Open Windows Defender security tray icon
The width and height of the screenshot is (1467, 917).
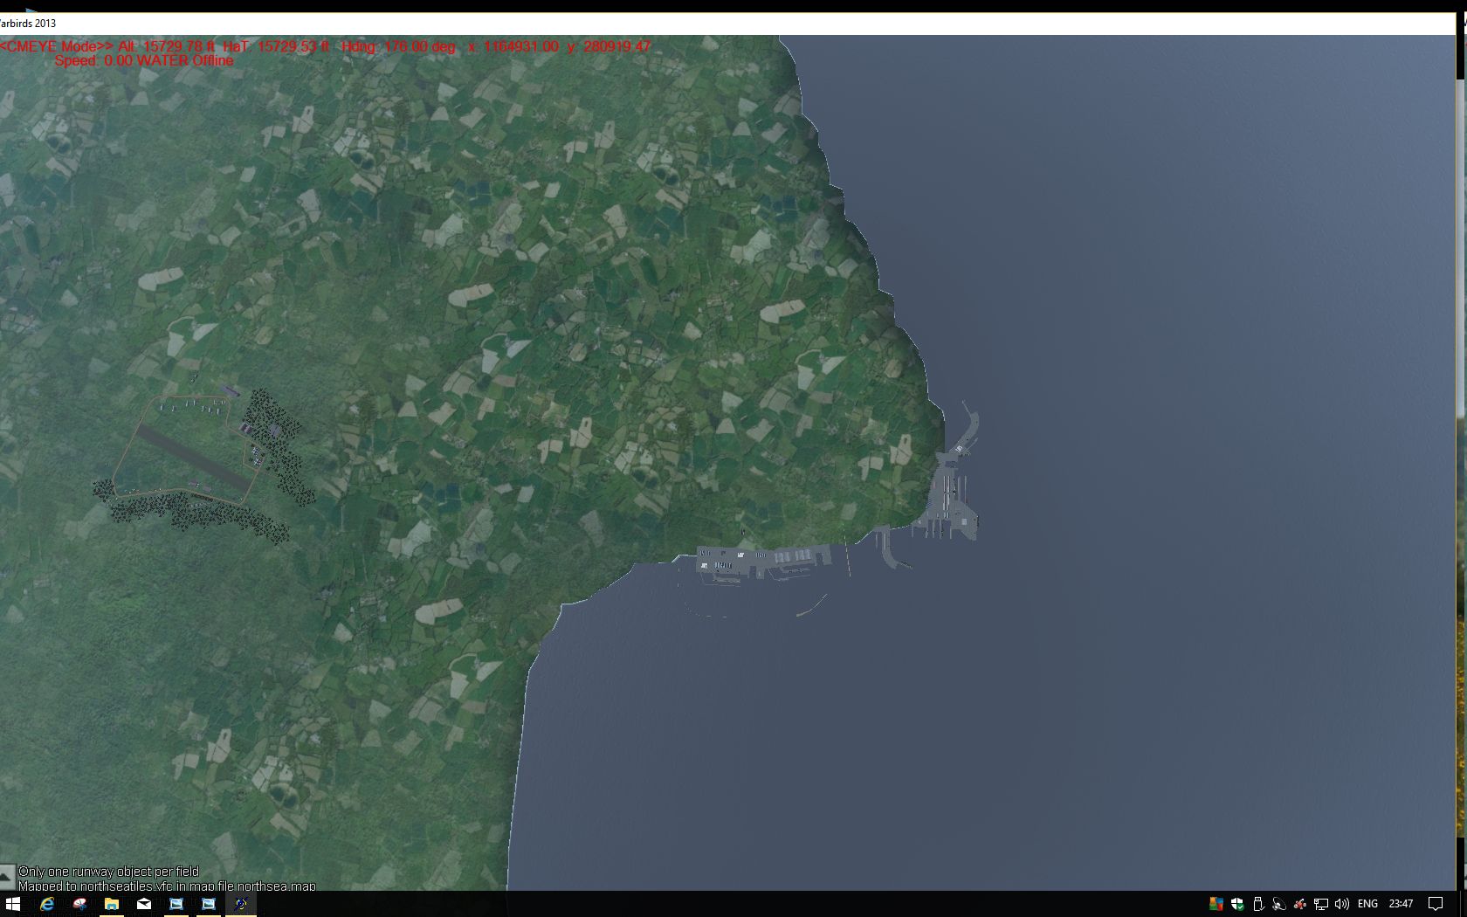(1237, 904)
